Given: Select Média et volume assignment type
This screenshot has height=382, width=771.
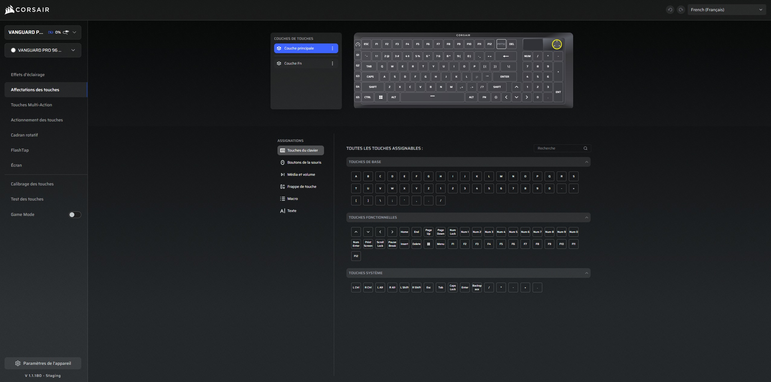Looking at the screenshot, I should click(x=301, y=175).
